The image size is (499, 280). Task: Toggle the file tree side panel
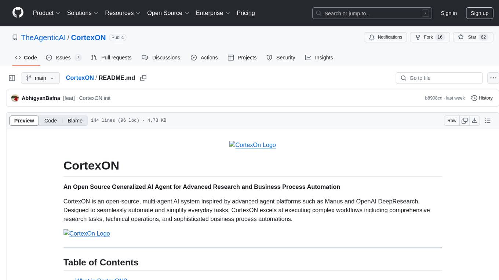point(12,78)
